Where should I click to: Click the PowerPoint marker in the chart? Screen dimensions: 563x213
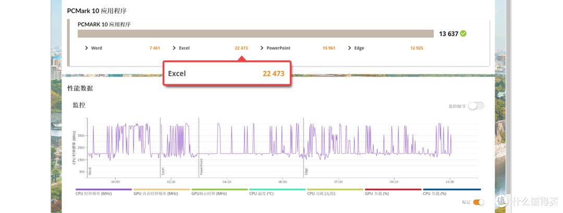click(x=201, y=168)
